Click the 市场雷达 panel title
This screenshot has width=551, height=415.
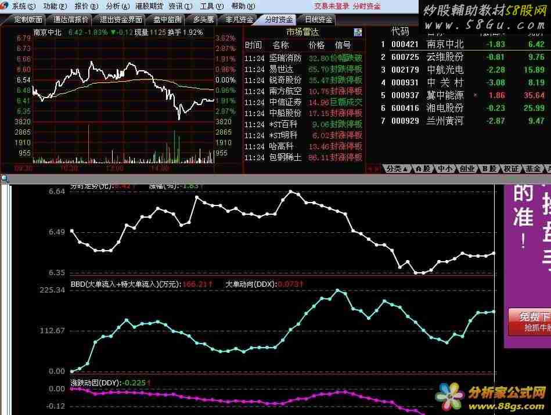pos(302,33)
